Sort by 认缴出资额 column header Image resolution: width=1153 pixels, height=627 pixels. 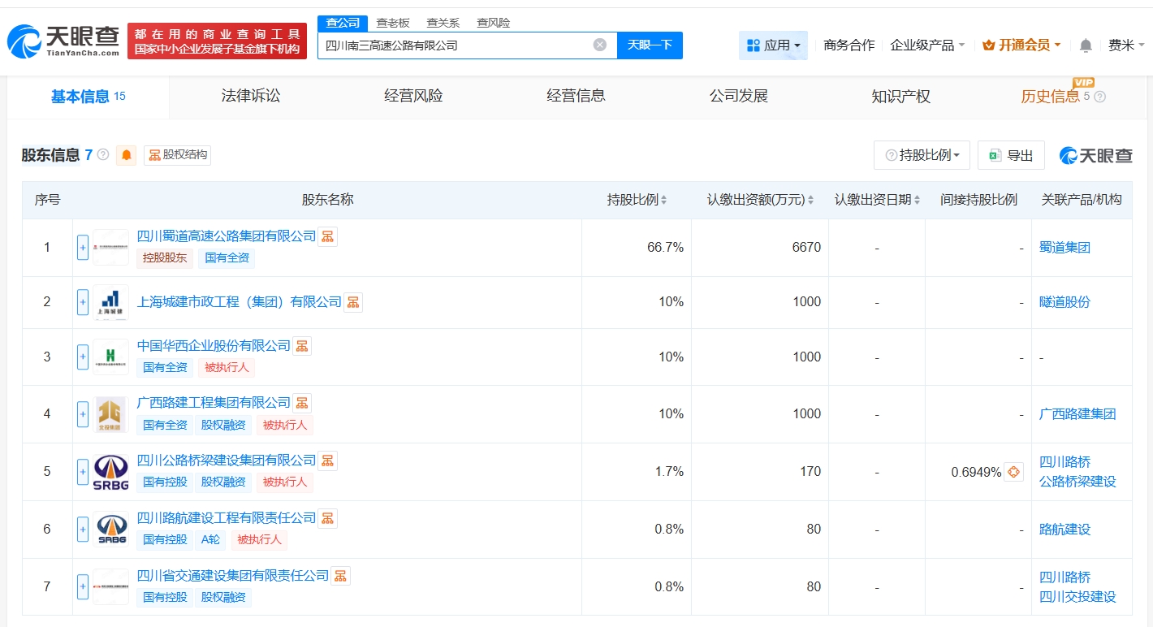[x=760, y=200]
